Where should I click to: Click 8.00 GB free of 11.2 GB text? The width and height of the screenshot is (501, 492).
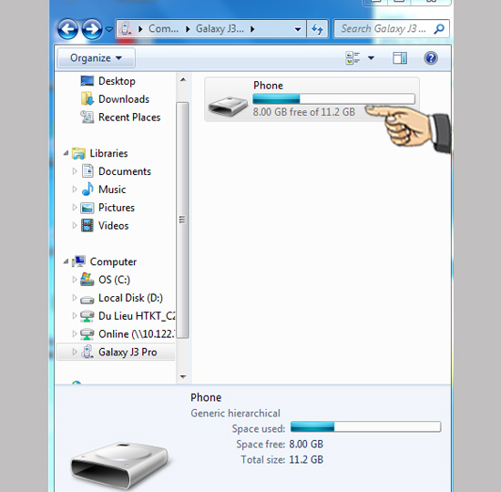[x=304, y=112]
